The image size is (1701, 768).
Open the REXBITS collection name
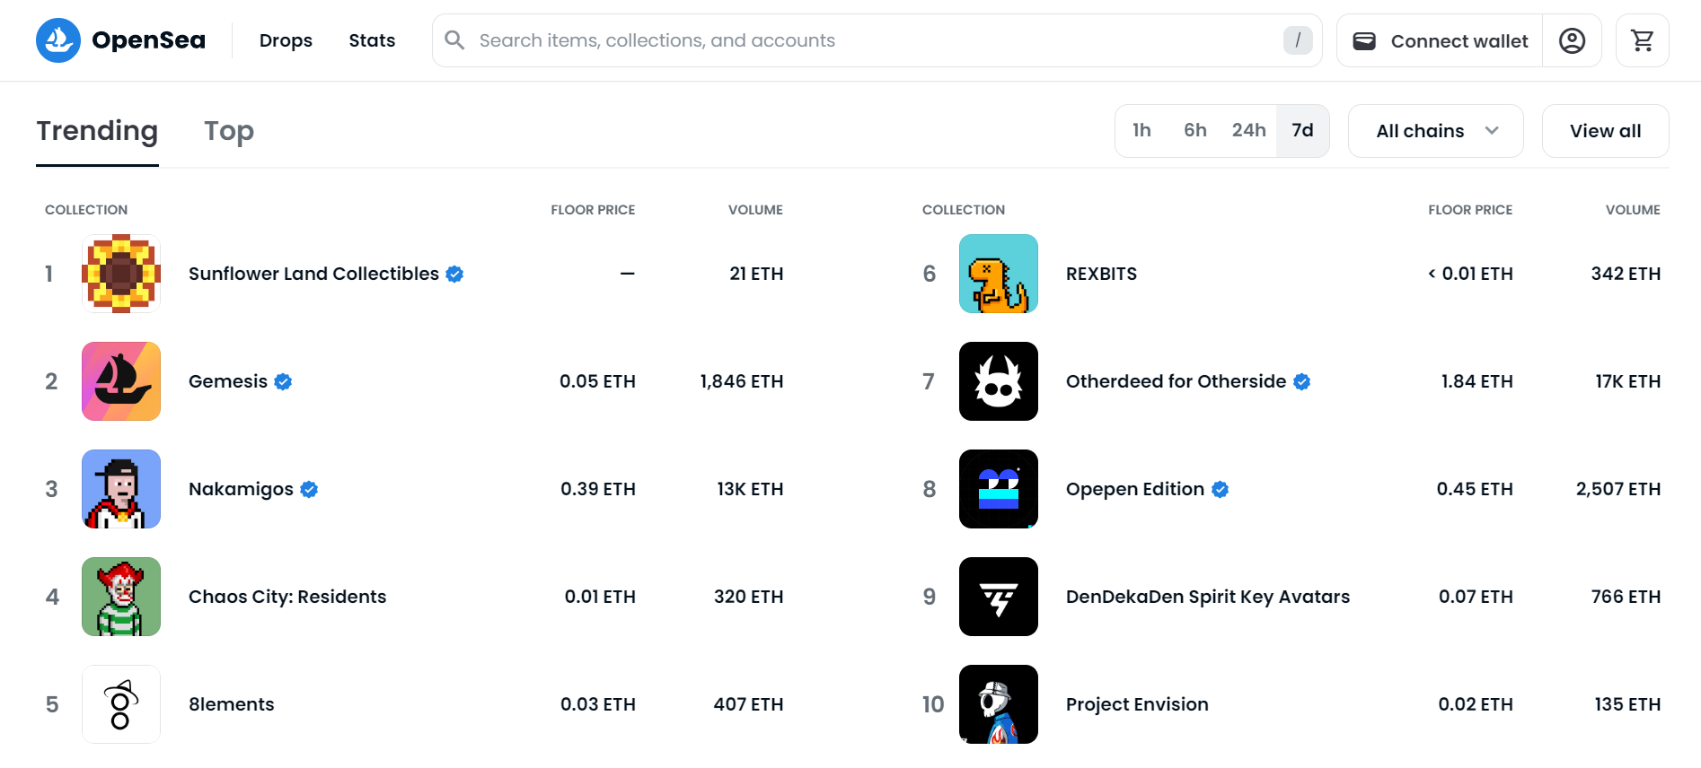[x=1101, y=274]
